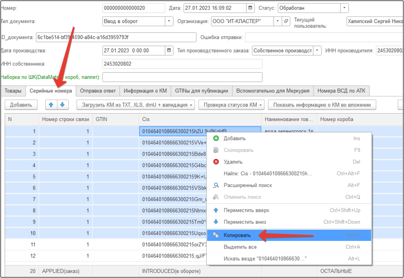Expand the Тип документа dropdown arrow
The height and width of the screenshot is (278, 404).
click(169, 21)
